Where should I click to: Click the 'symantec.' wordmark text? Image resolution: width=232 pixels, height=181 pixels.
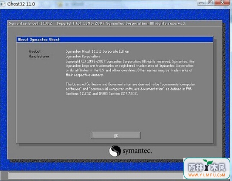(x=137, y=151)
